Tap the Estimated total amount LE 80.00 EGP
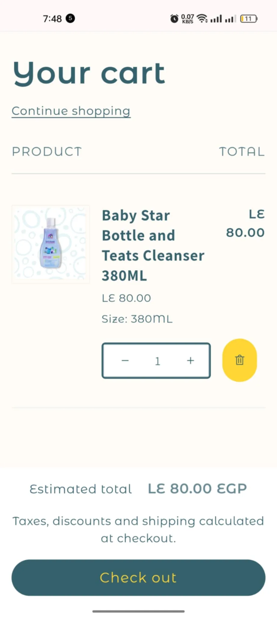The height and width of the screenshot is (618, 277). [197, 489]
